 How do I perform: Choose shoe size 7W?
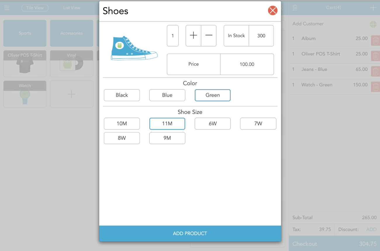[x=258, y=123]
